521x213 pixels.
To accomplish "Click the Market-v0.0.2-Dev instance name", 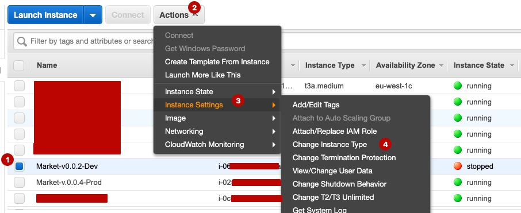I will point(67,166).
